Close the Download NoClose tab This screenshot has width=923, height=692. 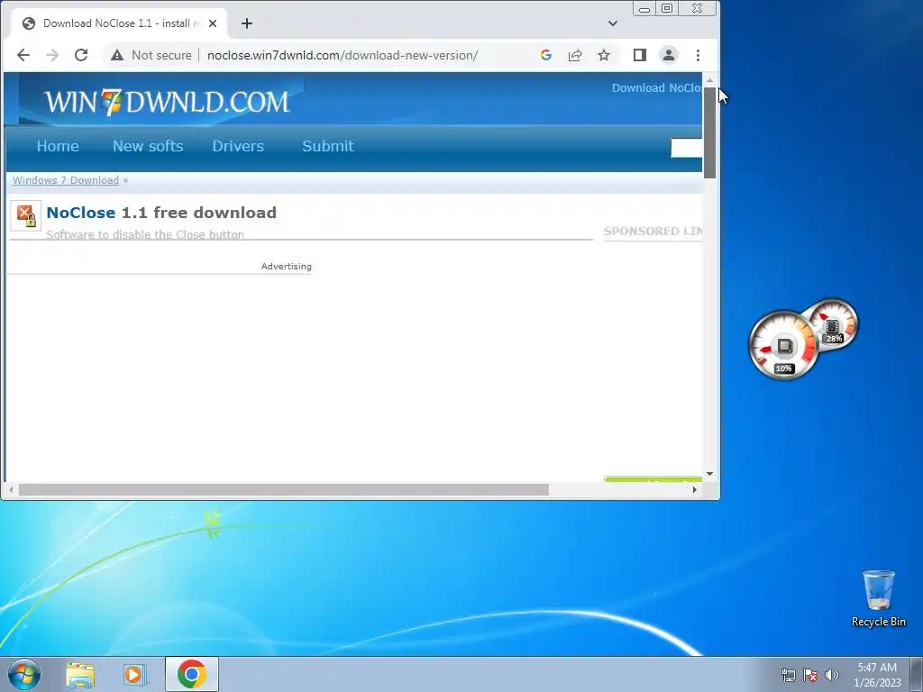(x=213, y=23)
